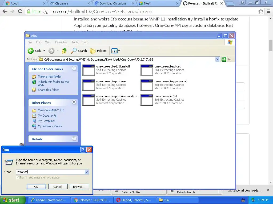Collapse the Other Places panel
The width and height of the screenshot is (273, 204).
point(74,102)
